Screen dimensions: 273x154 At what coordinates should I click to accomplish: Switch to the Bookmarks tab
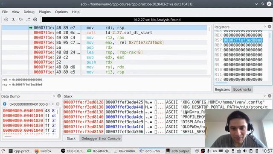[x=242, y=89]
